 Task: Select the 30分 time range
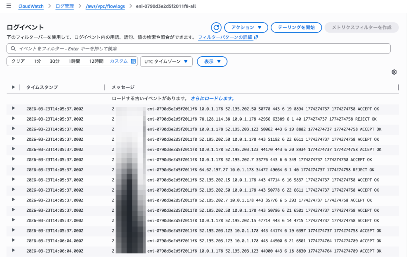coord(54,61)
